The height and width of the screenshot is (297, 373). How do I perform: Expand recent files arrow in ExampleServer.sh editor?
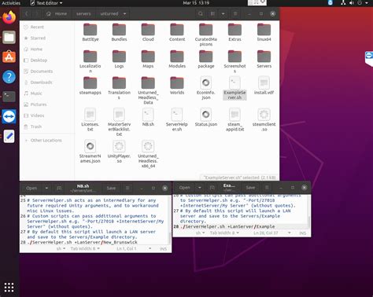click(200, 188)
